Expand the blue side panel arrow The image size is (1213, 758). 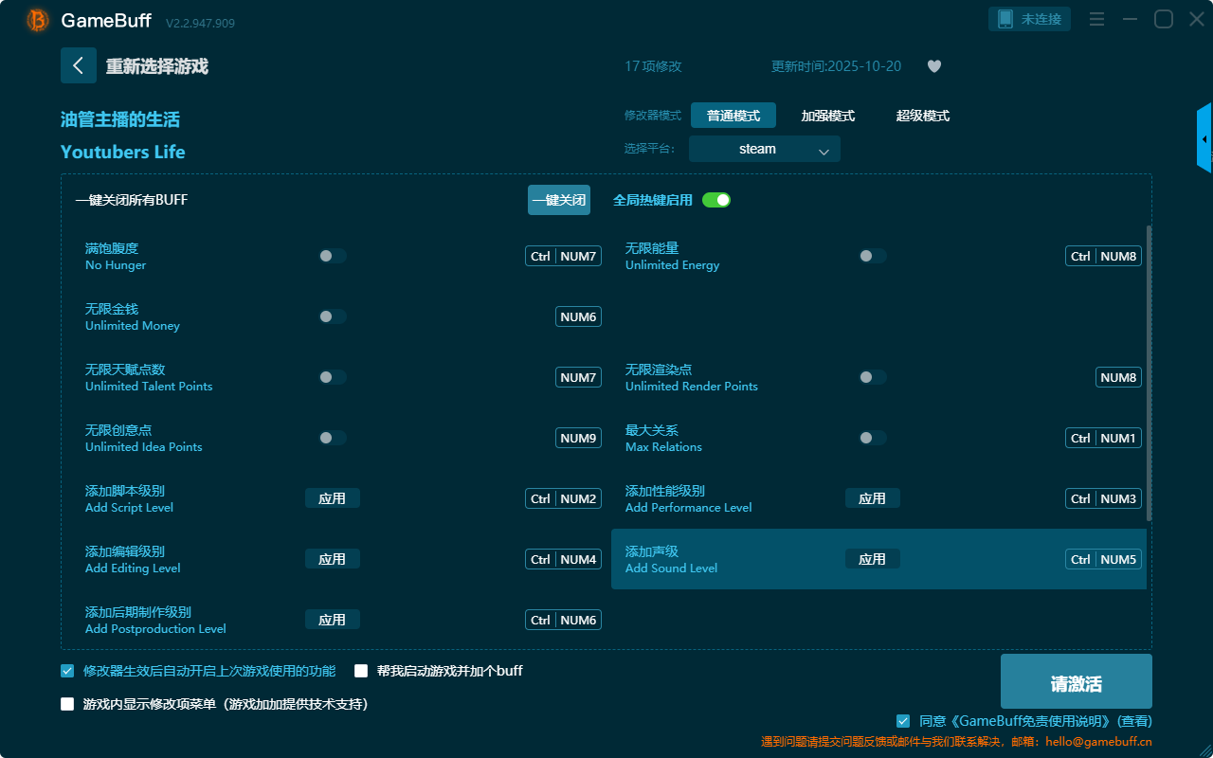pos(1204,139)
